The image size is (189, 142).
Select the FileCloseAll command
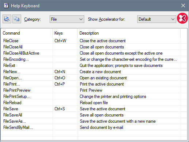coord(13,47)
